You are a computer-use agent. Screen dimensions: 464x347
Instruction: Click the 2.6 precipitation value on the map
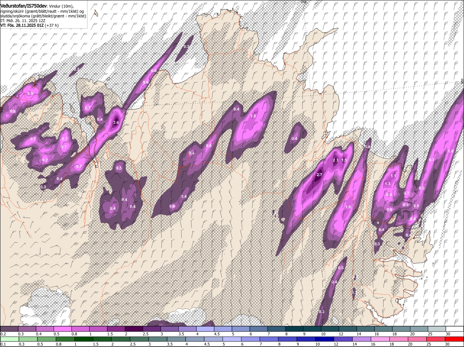point(116,123)
